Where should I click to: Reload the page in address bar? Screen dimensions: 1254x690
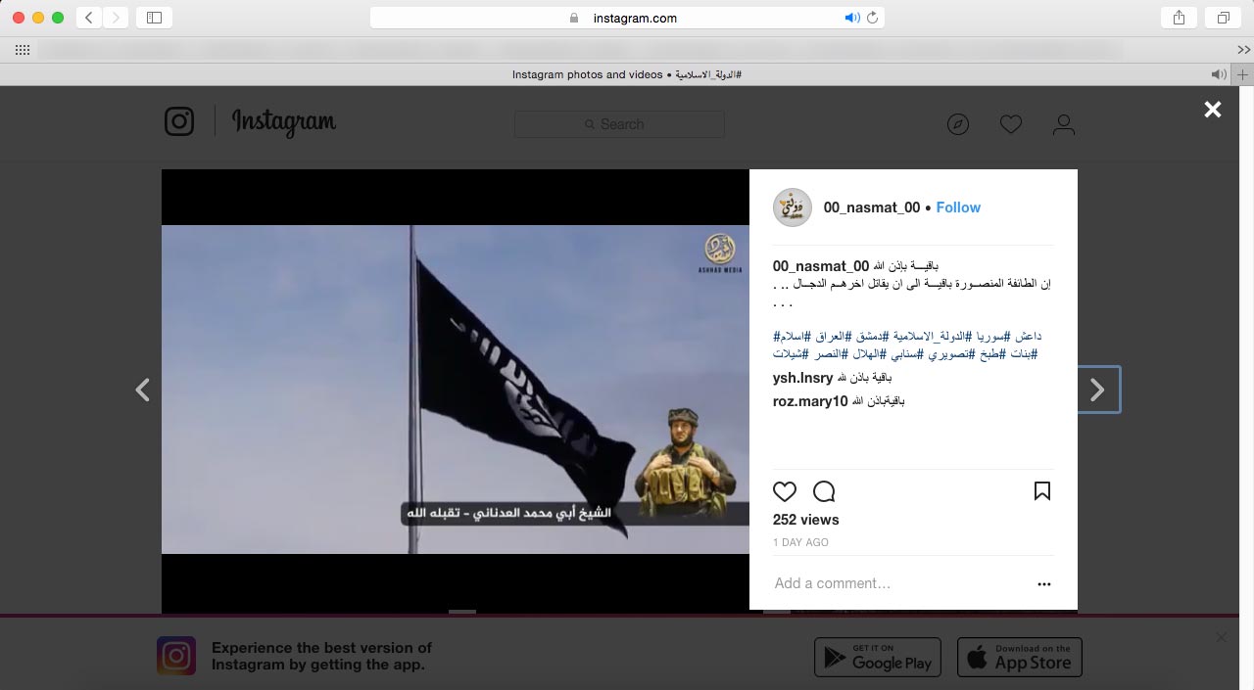(872, 18)
